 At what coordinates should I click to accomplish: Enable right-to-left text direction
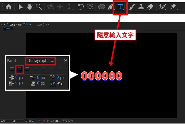(x=60, y=84)
